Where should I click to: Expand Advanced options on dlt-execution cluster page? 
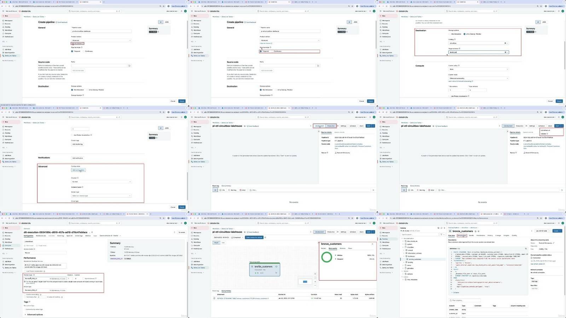click(x=34, y=314)
